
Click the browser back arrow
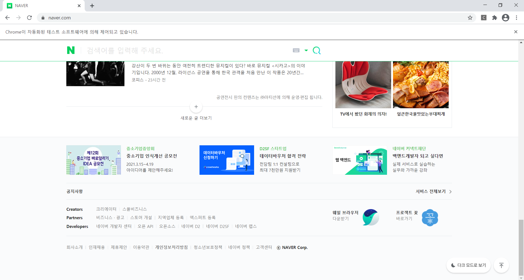click(8, 18)
